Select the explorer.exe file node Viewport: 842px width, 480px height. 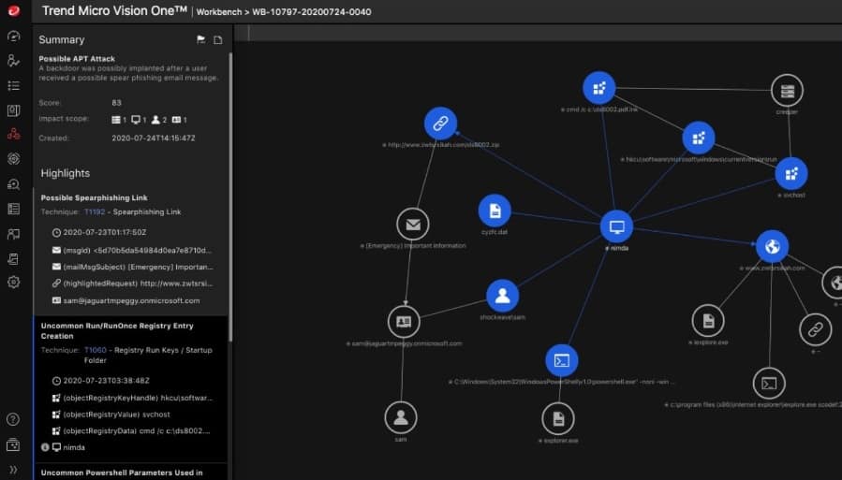(x=558, y=418)
